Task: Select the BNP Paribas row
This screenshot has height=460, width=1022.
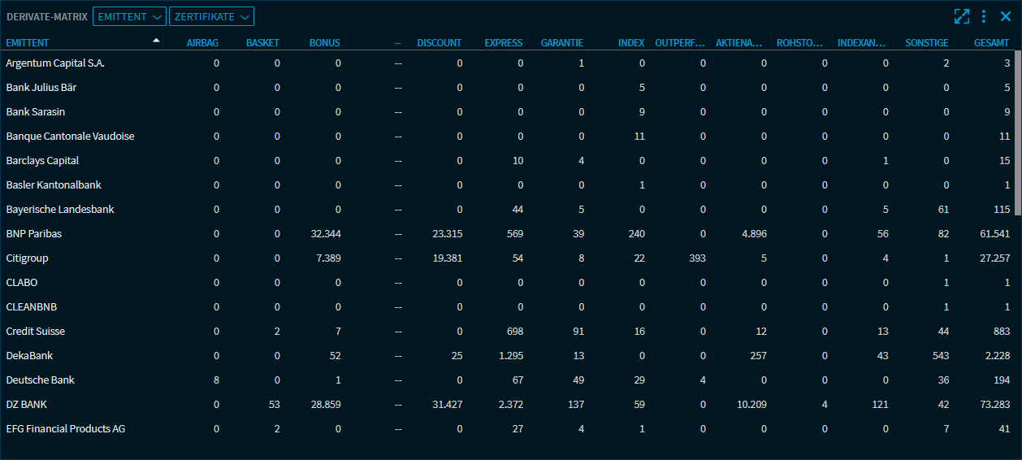Action: pos(34,234)
